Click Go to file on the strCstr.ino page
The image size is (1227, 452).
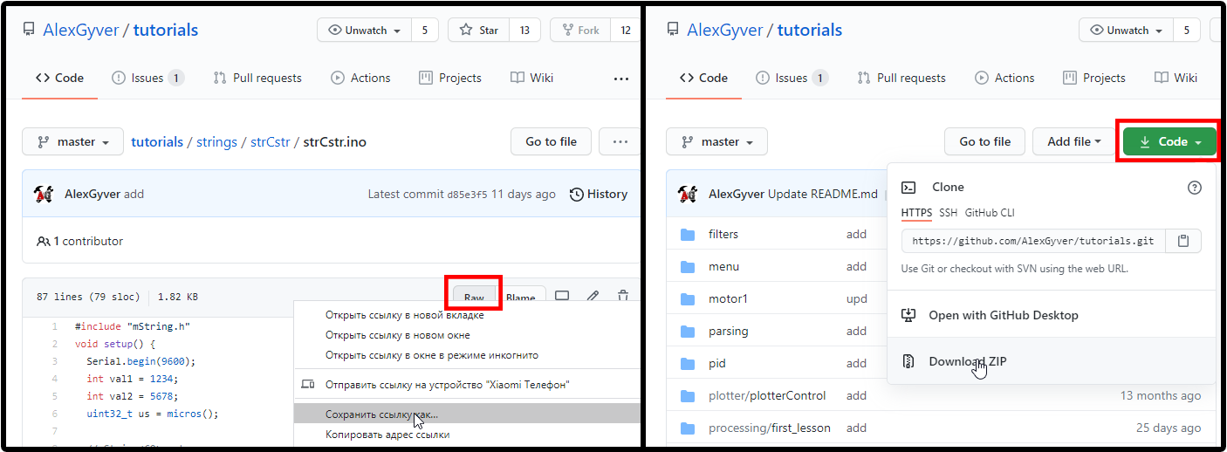551,141
